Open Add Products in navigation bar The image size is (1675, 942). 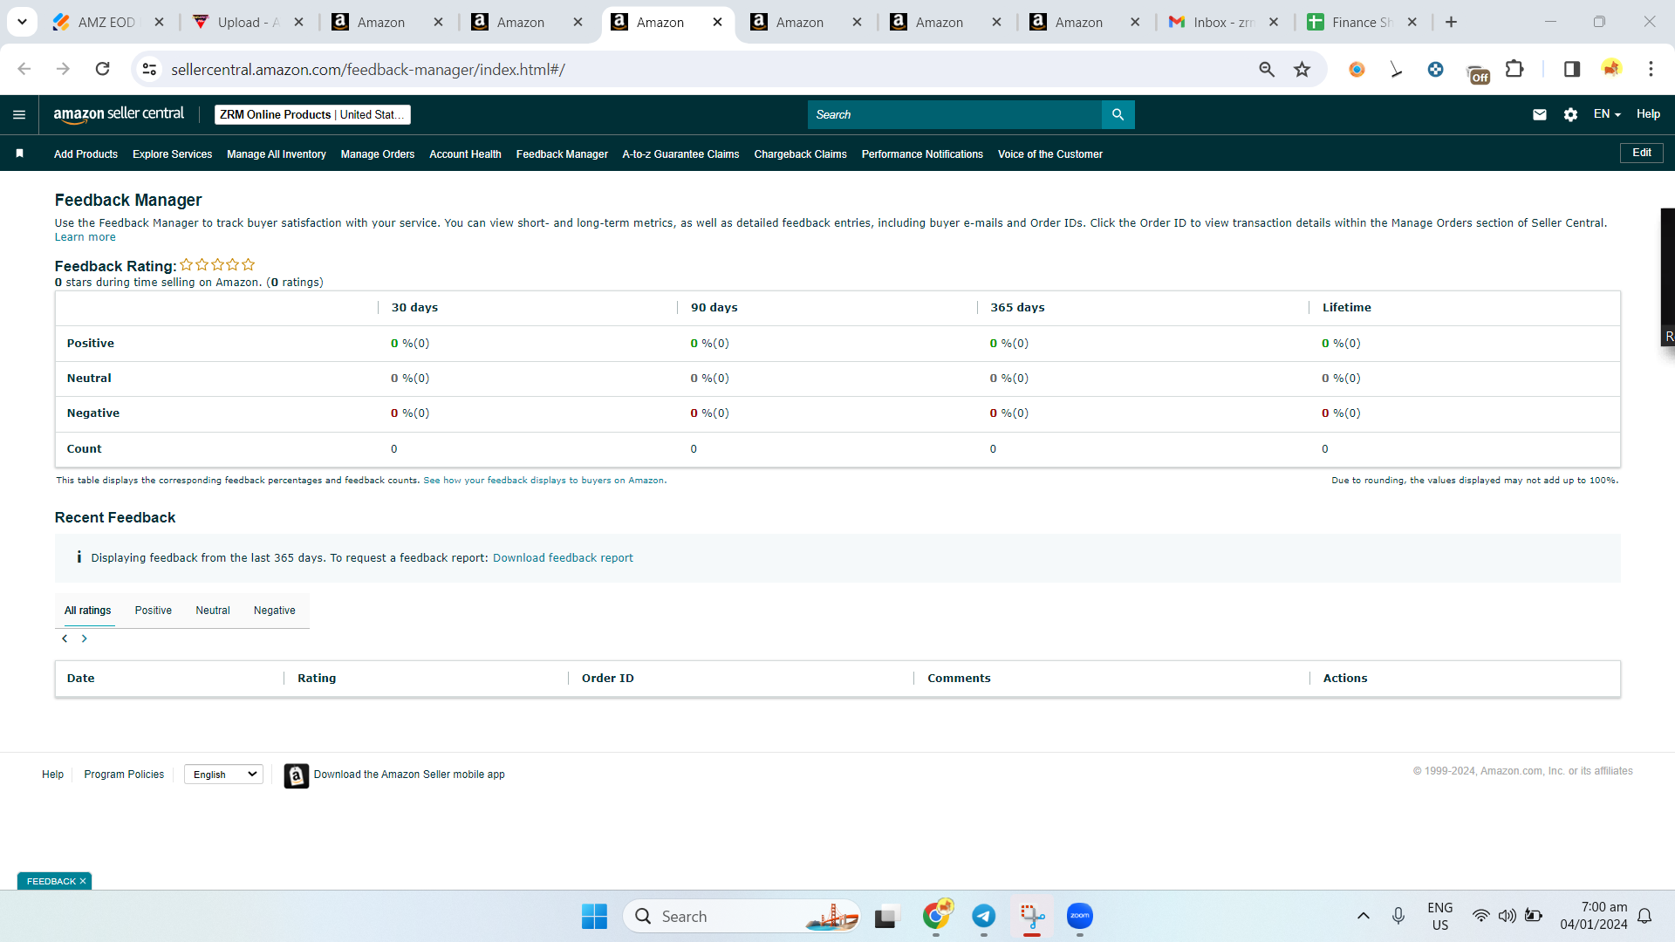coord(85,154)
